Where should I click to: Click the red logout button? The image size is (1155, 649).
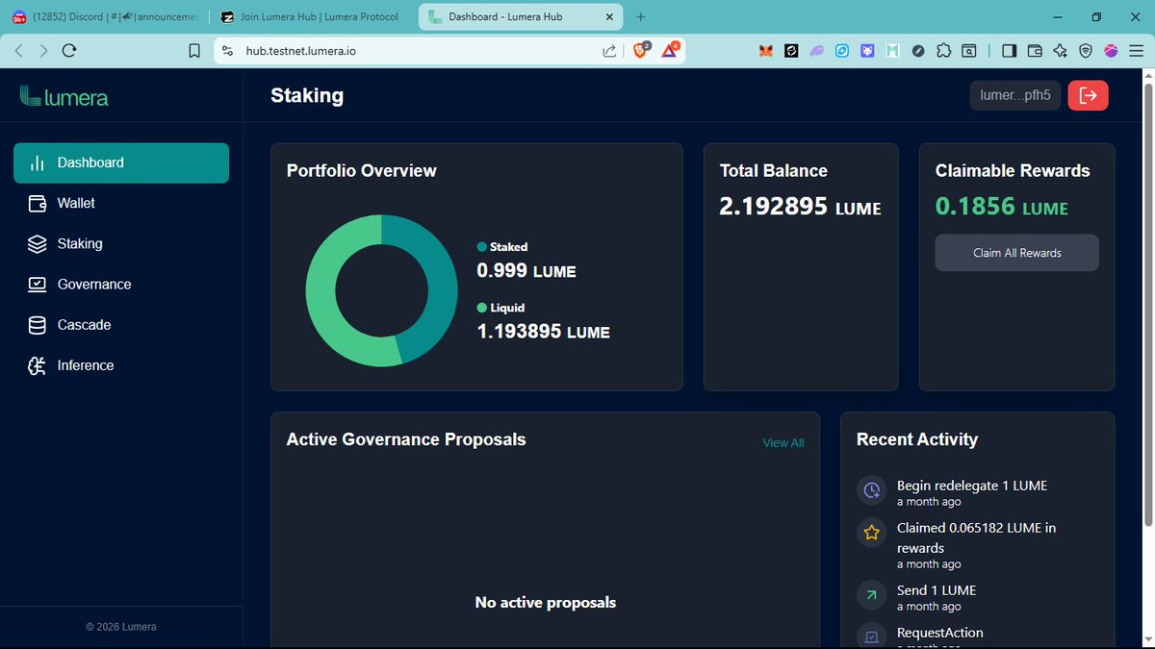1089,95
